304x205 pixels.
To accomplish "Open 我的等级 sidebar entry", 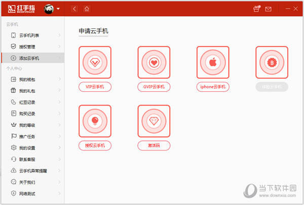I will [33, 125].
